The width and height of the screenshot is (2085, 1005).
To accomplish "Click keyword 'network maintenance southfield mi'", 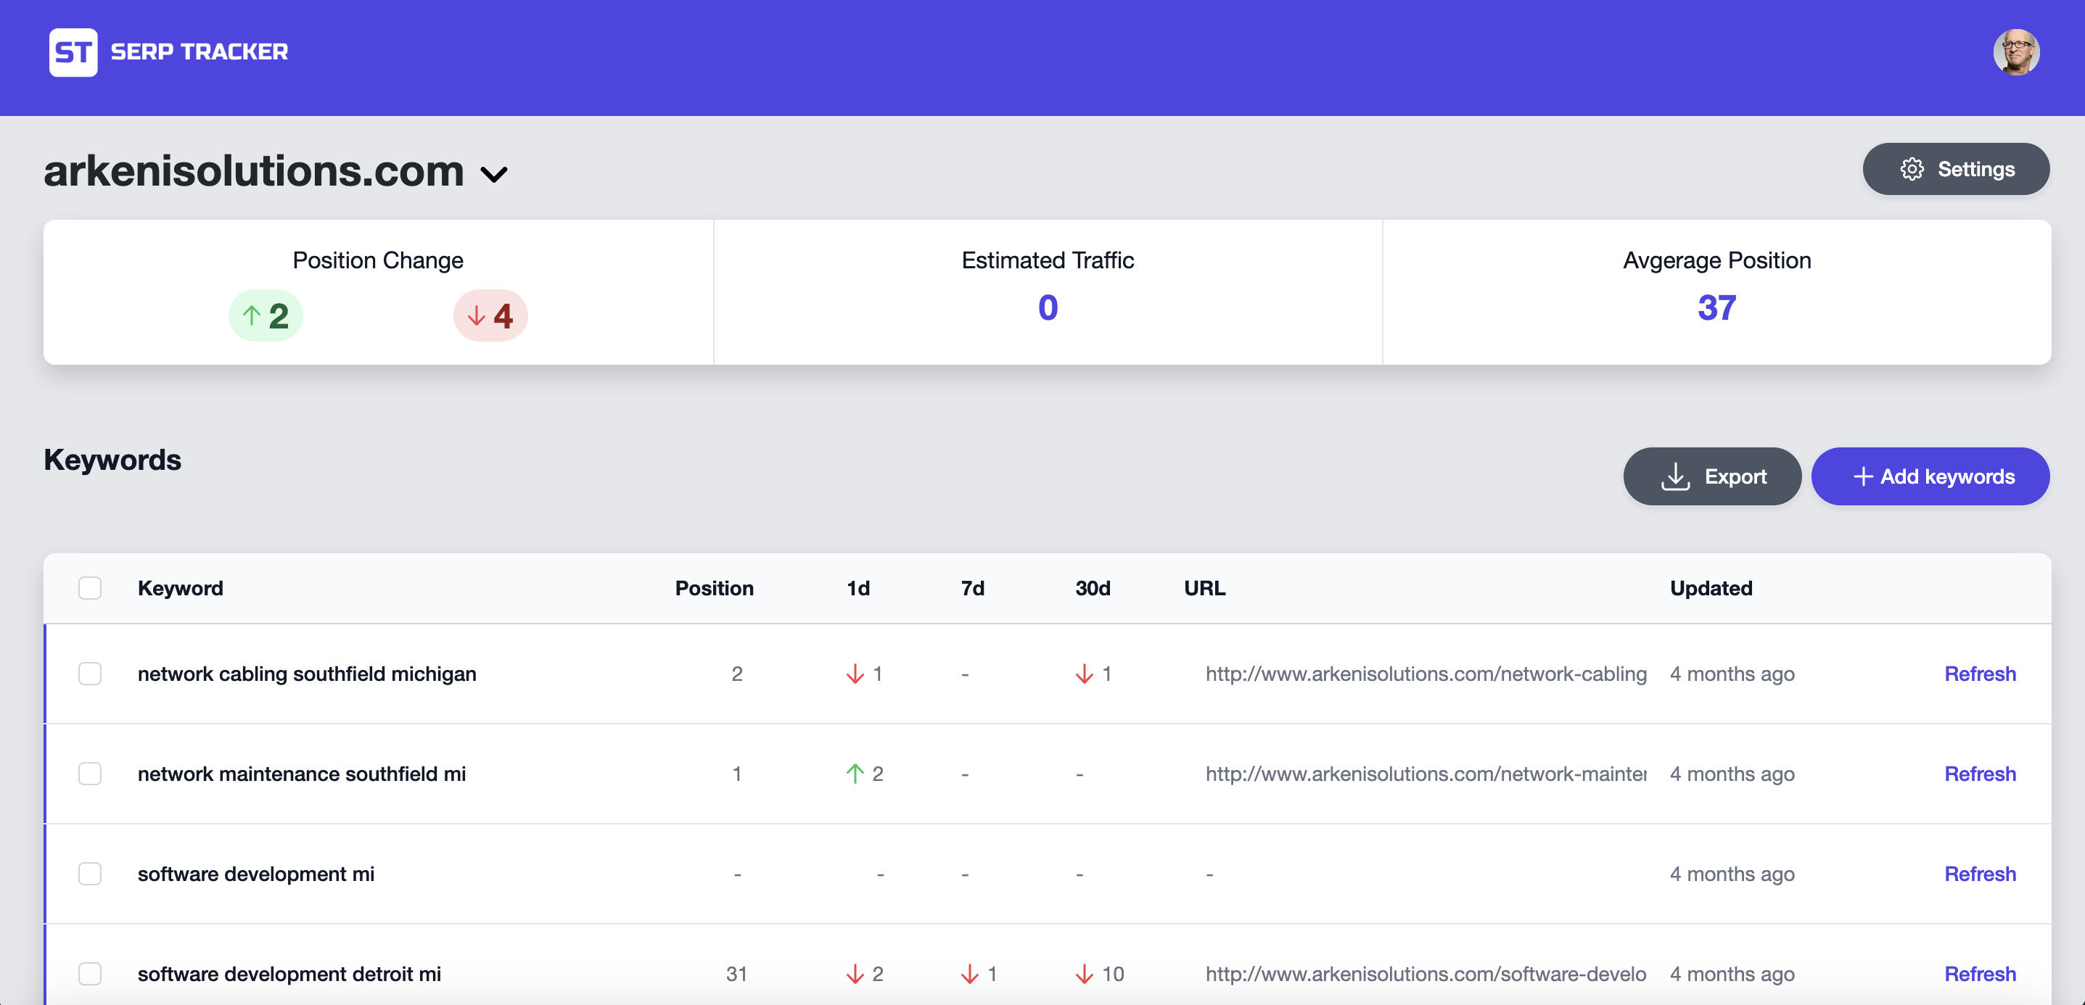I will (x=302, y=774).
